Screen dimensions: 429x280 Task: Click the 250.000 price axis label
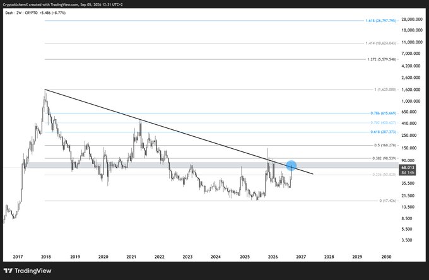click(409, 136)
